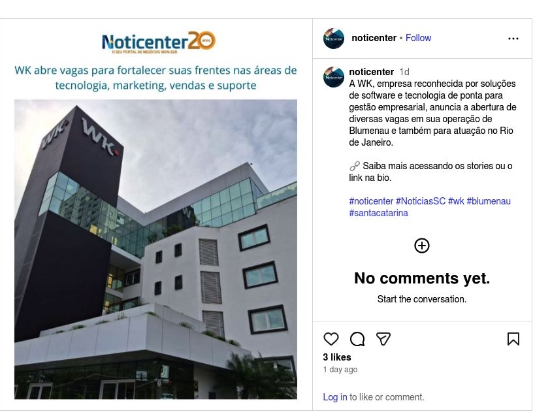Open the #noticenter hashtag
Screen dimensions: 550x418
pos(371,201)
